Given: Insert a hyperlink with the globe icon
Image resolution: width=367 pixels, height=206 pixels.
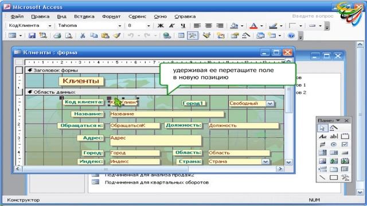Looking at the screenshot, I should 167,35.
